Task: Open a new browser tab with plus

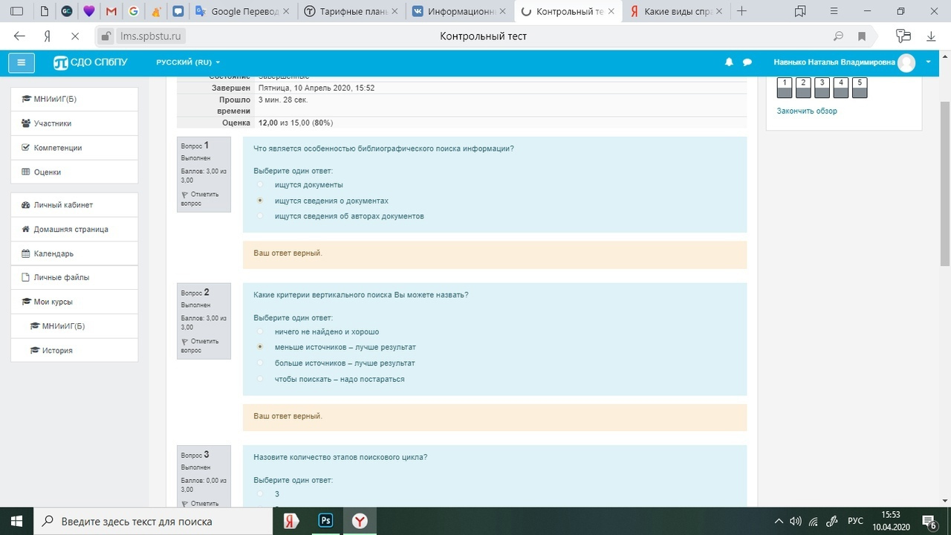Action: 741,11
